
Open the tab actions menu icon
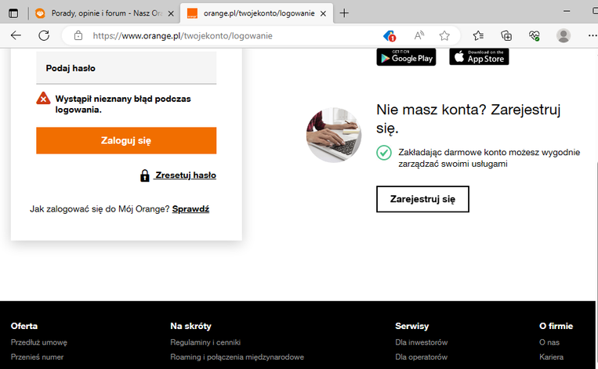[13, 13]
